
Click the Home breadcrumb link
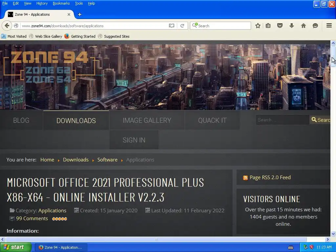pyautogui.click(x=47, y=160)
